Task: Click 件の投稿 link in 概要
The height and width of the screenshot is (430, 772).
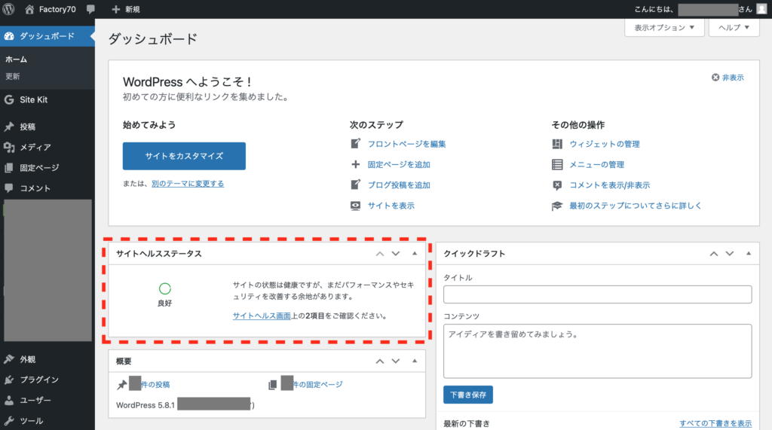Action: click(155, 385)
